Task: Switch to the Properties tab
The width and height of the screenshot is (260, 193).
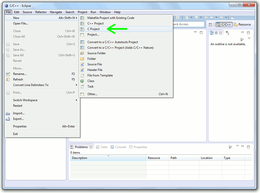Action: coord(138,147)
